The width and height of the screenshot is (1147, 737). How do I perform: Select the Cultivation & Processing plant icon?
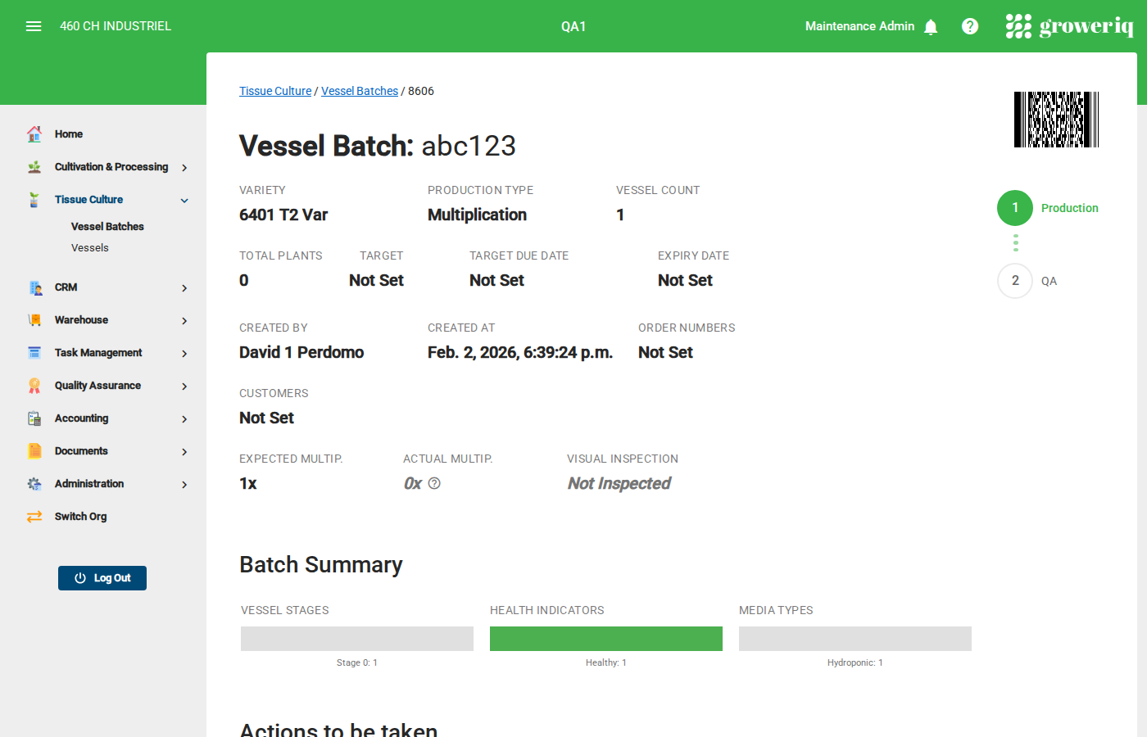tap(34, 166)
